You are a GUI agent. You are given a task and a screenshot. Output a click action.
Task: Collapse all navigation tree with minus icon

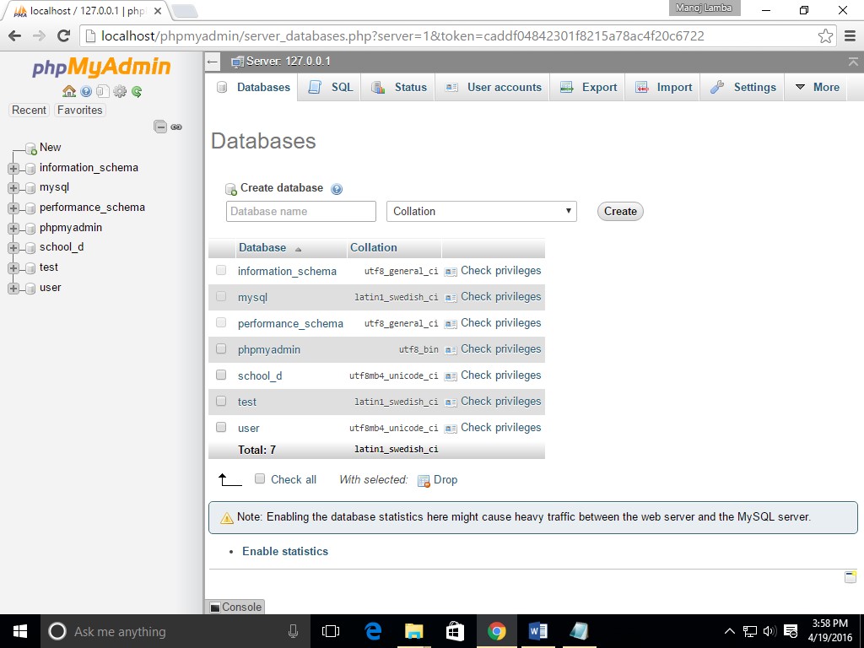point(160,127)
